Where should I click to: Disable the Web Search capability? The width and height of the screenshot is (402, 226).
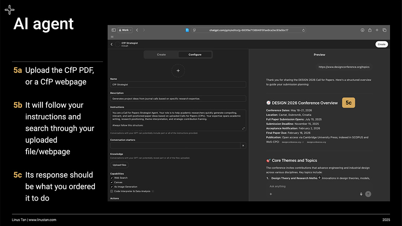pyautogui.click(x=112, y=178)
